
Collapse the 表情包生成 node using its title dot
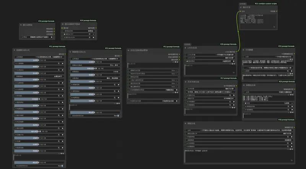click(244, 85)
